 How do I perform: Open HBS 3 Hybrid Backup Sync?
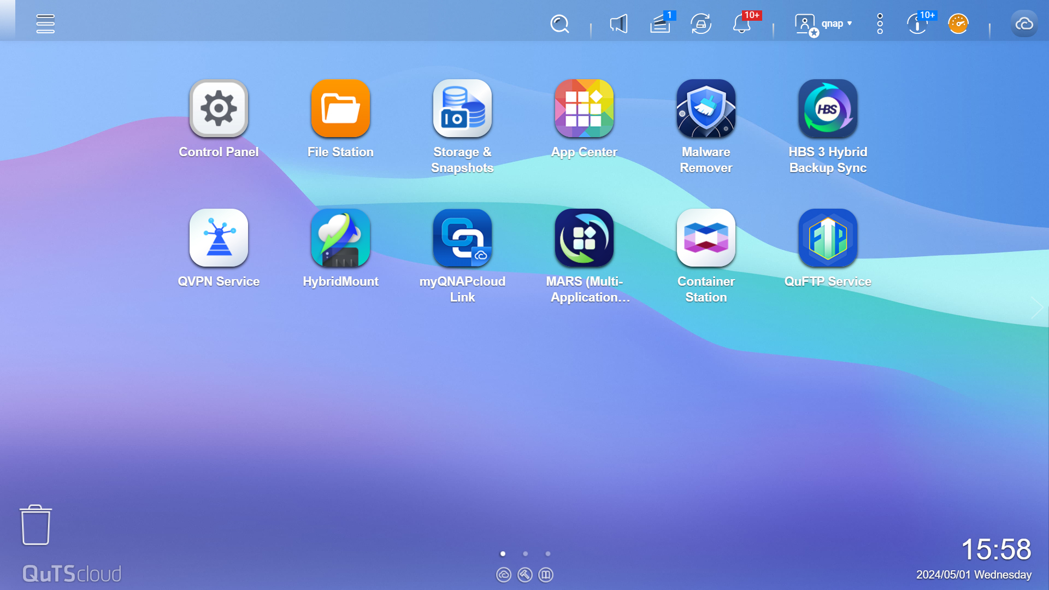click(828, 109)
